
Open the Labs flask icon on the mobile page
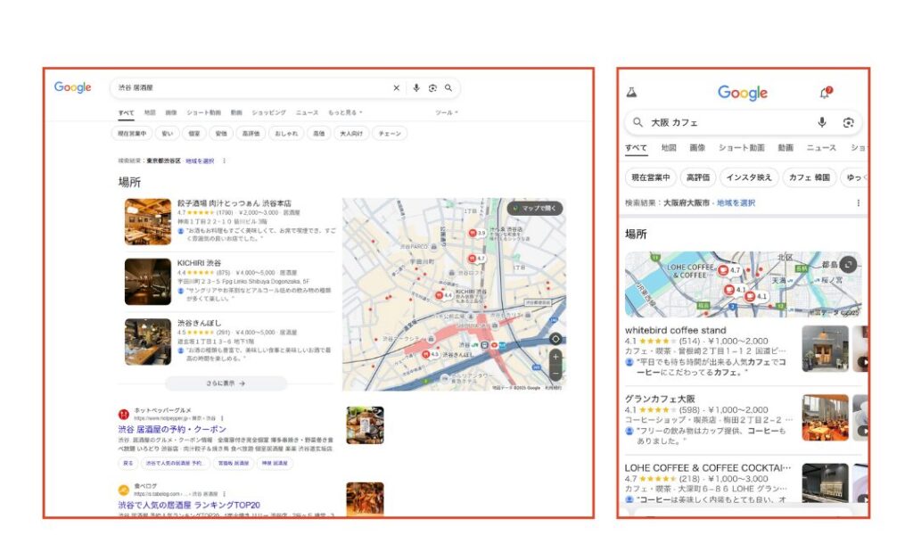632,92
